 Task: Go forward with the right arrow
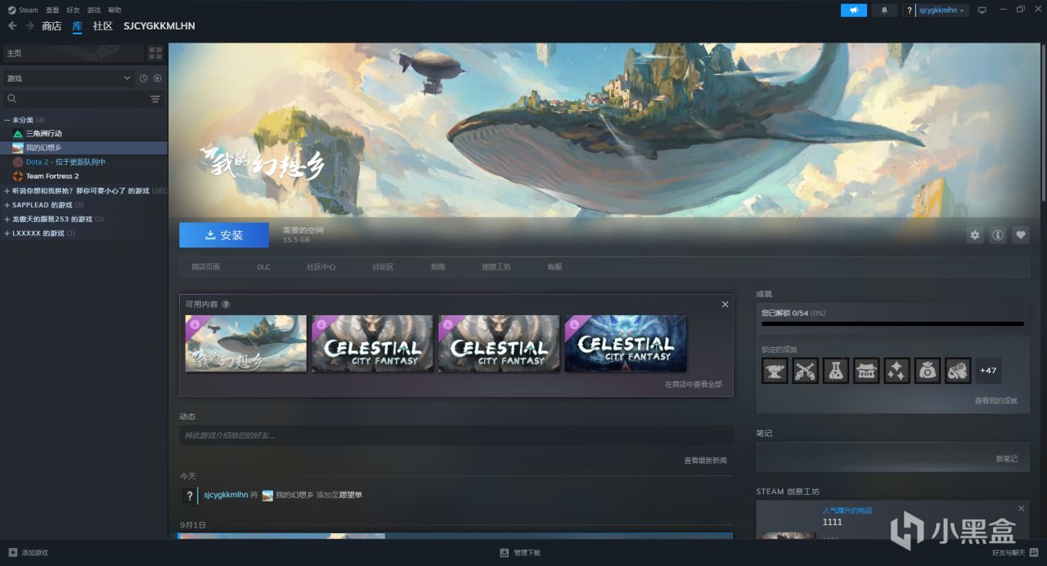[30, 26]
